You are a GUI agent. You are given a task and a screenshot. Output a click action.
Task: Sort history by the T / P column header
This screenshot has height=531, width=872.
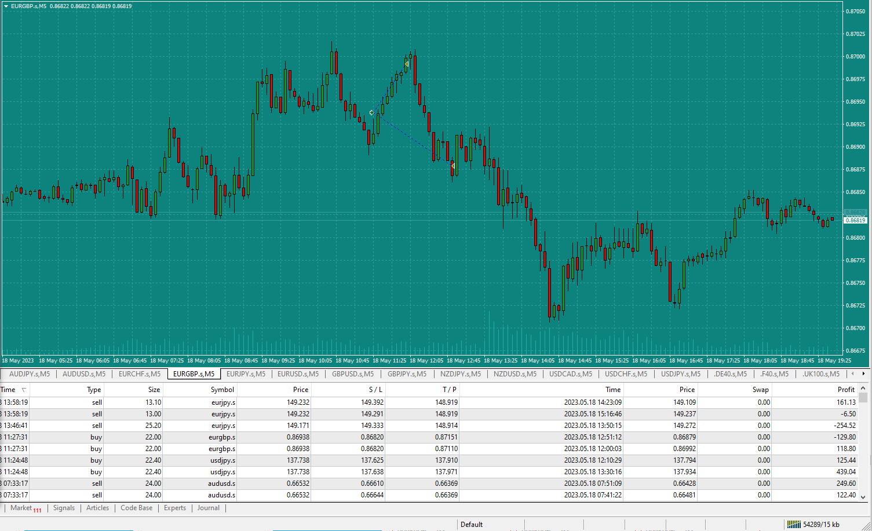[x=422, y=390]
